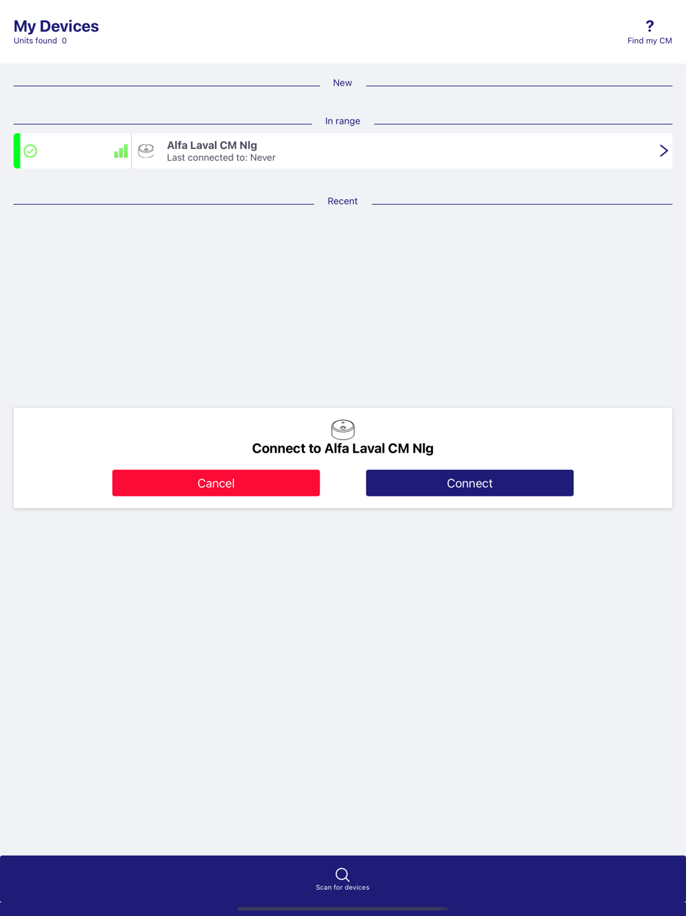Click the Units found counter
The height and width of the screenshot is (916, 686).
(40, 41)
